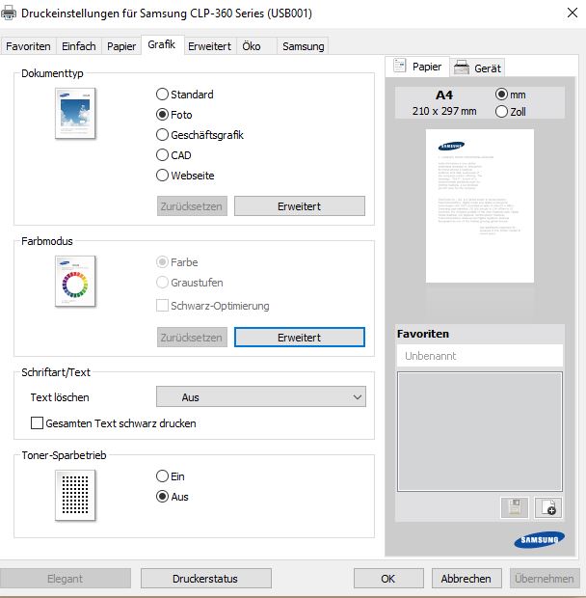Click the Farbmodus color wheel thumbnail

pos(75,281)
